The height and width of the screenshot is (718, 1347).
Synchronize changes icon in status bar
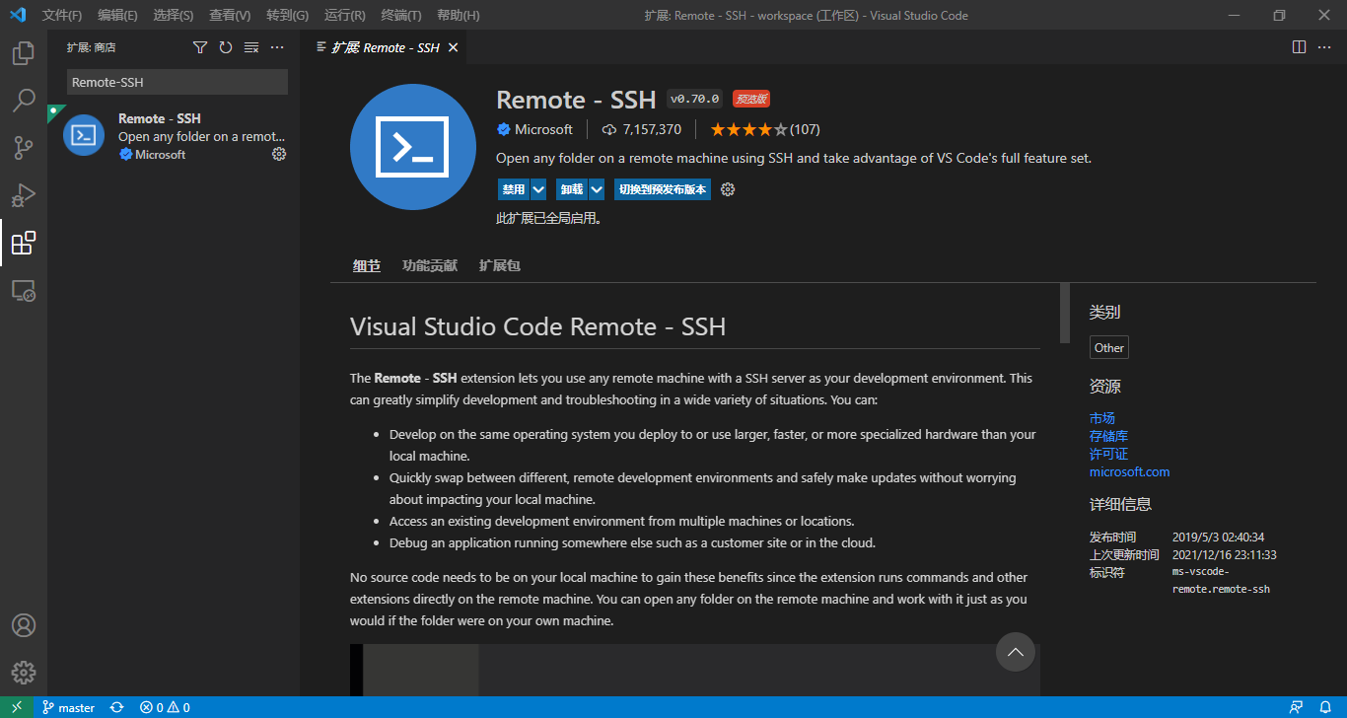coord(117,707)
